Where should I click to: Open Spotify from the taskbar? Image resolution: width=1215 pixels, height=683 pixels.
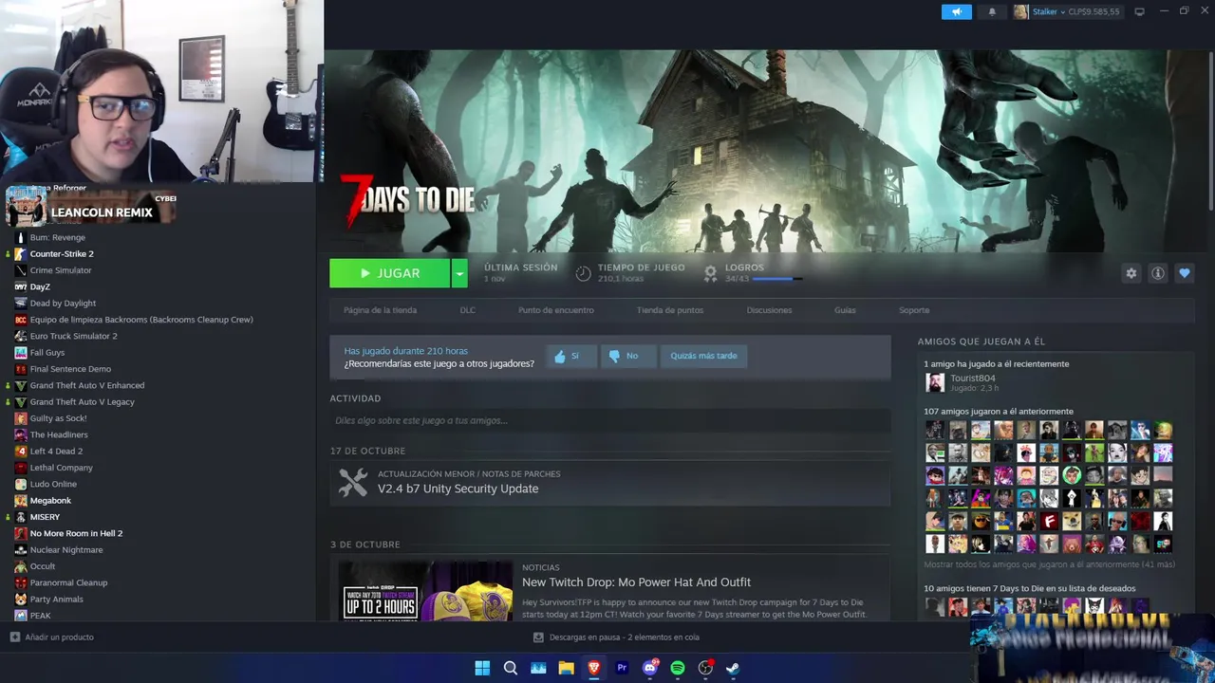pos(678,668)
